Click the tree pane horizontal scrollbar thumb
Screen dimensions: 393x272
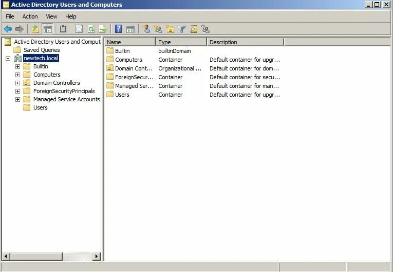pos(36,257)
